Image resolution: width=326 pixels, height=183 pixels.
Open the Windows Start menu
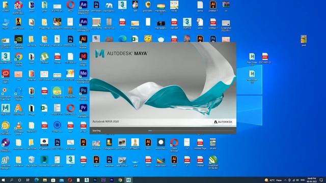pos(4,180)
